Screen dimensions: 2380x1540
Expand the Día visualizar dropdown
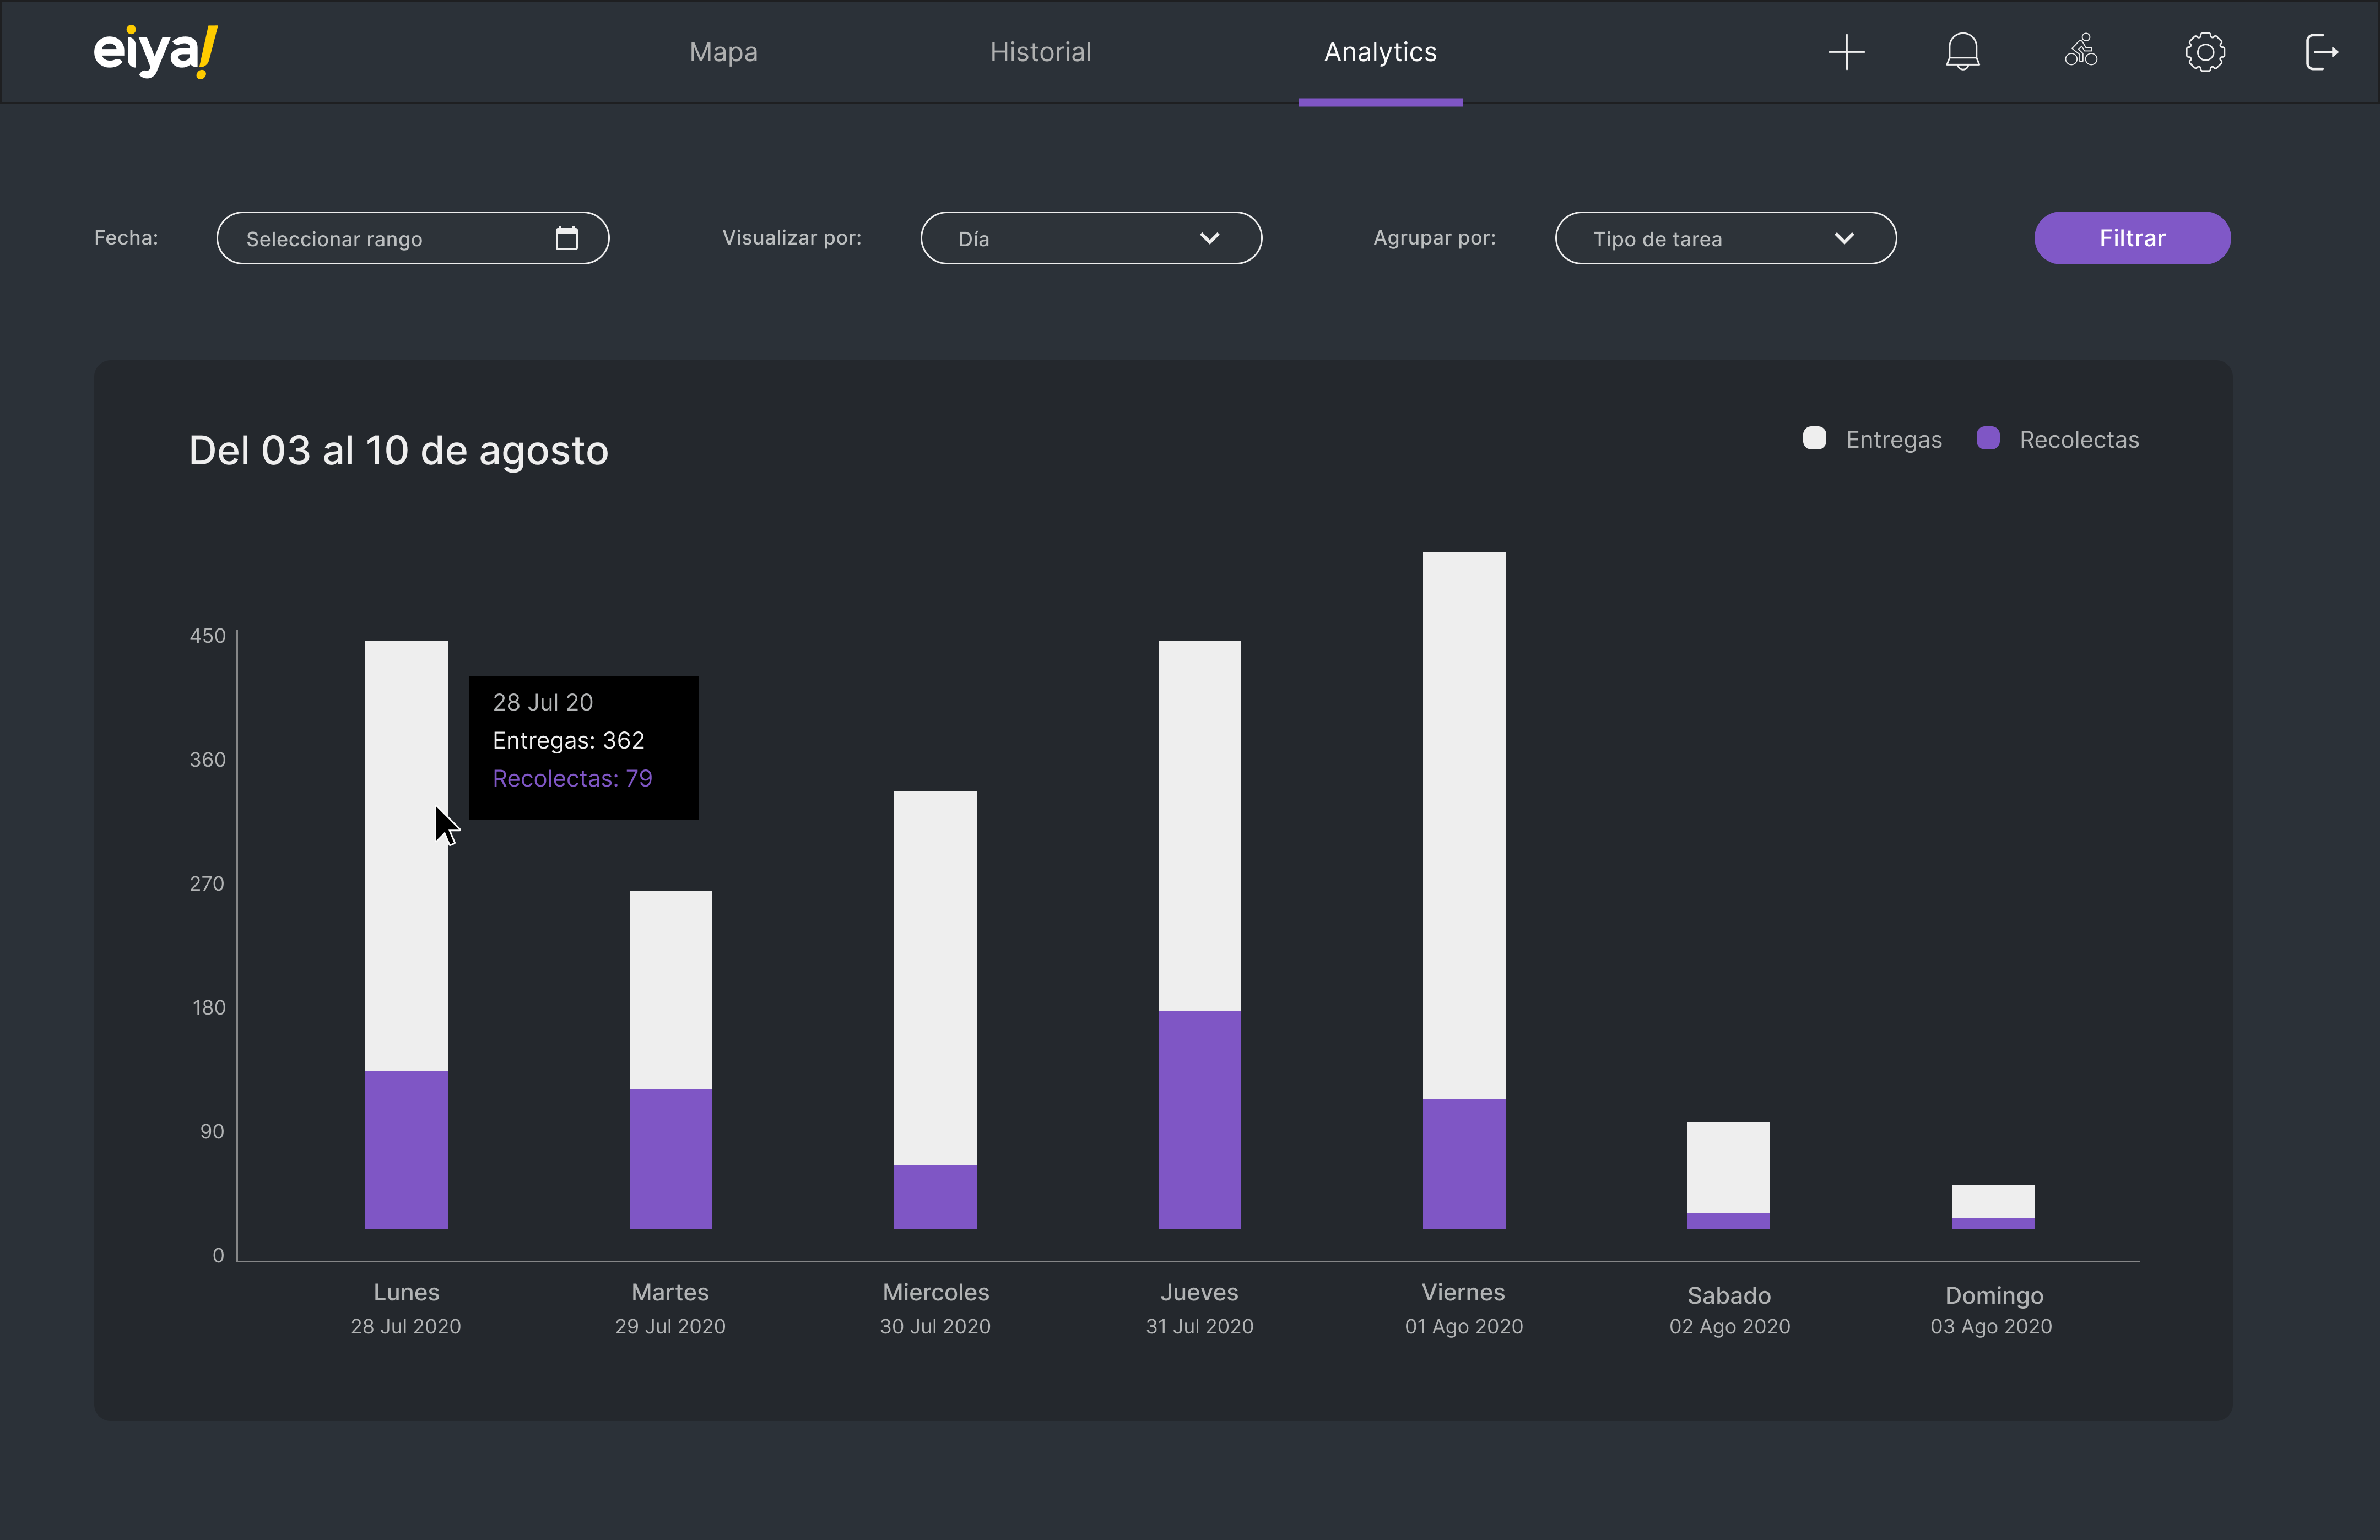(x=1091, y=238)
